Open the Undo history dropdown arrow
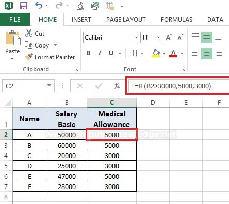 [46, 6]
